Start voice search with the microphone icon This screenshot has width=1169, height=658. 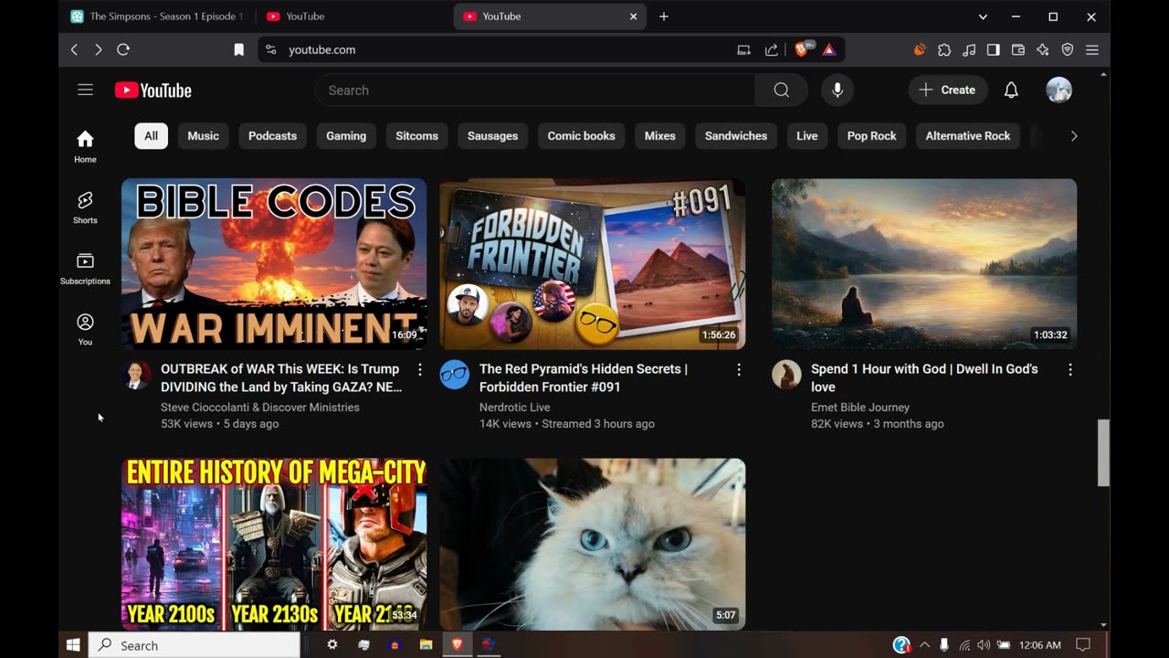837,90
